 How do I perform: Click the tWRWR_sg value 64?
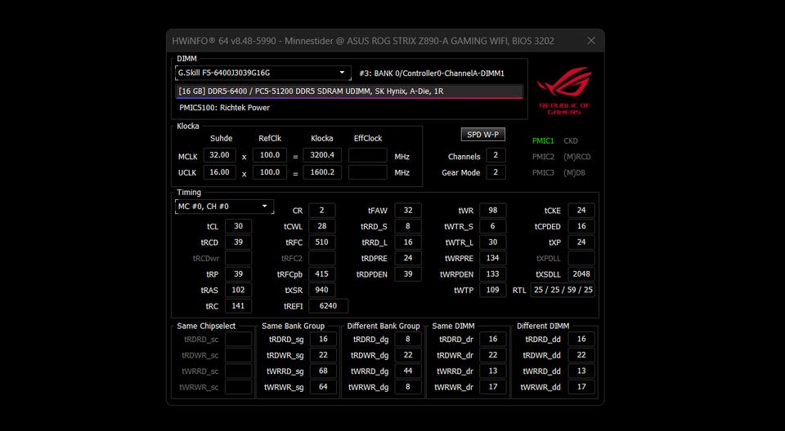324,387
